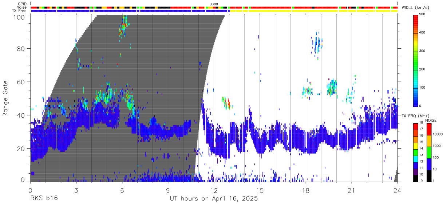Image resolution: width=447 pixels, height=206 pixels.
Task: Click y-axis tick label '40'
Action: pyautogui.click(x=21, y=115)
